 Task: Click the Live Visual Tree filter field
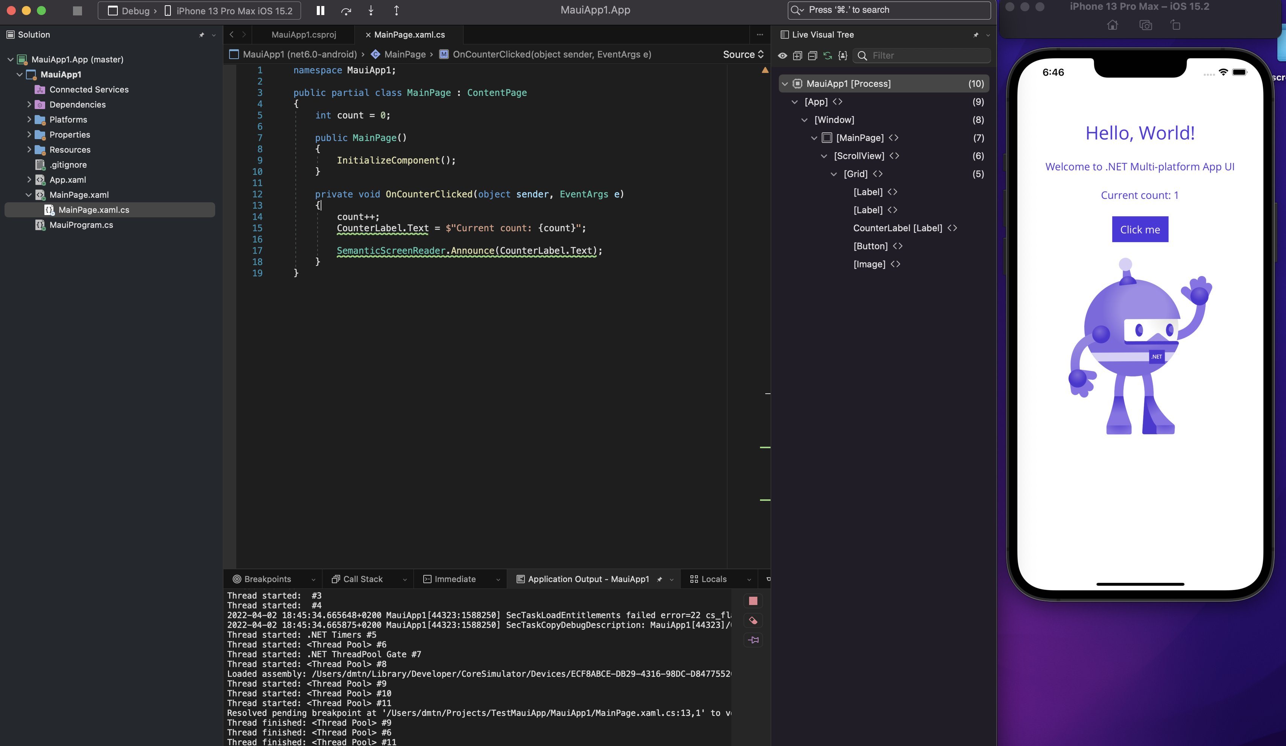point(922,56)
